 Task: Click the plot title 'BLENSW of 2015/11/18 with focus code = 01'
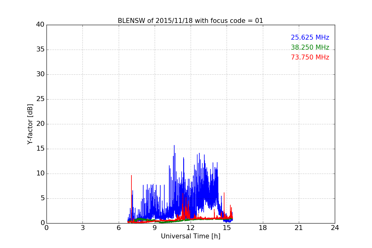tap(190, 21)
